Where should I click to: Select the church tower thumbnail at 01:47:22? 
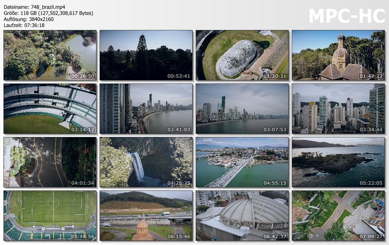(x=338, y=55)
